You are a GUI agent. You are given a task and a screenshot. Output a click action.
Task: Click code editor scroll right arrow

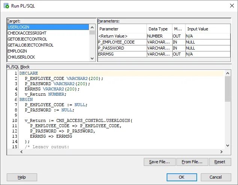coord(221,152)
